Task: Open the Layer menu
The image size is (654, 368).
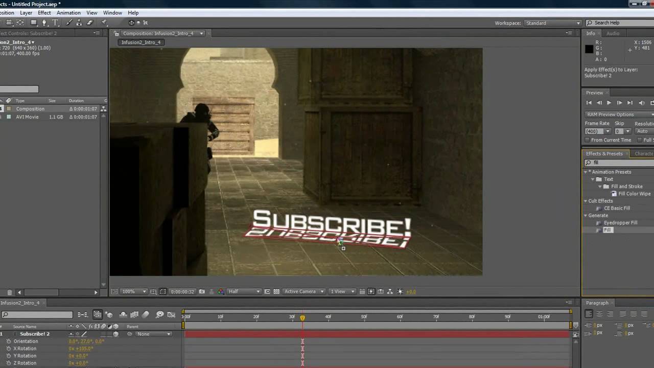Action: tap(26, 13)
